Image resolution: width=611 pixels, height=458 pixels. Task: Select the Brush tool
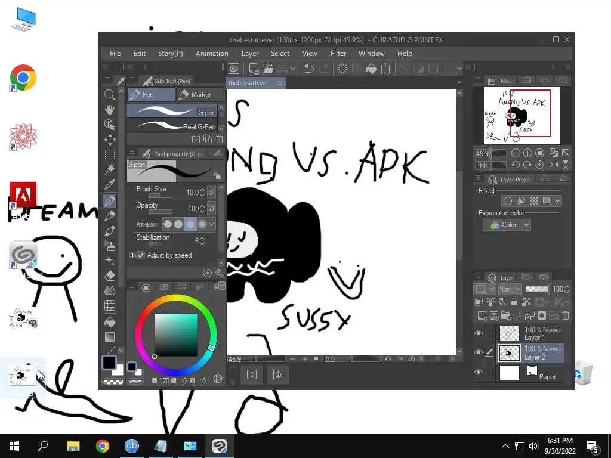tap(110, 231)
